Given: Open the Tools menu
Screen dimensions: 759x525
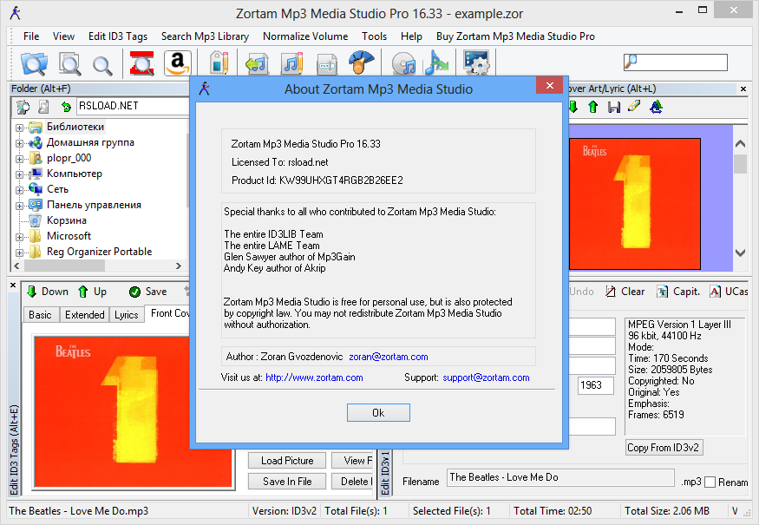Looking at the screenshot, I should (x=374, y=36).
